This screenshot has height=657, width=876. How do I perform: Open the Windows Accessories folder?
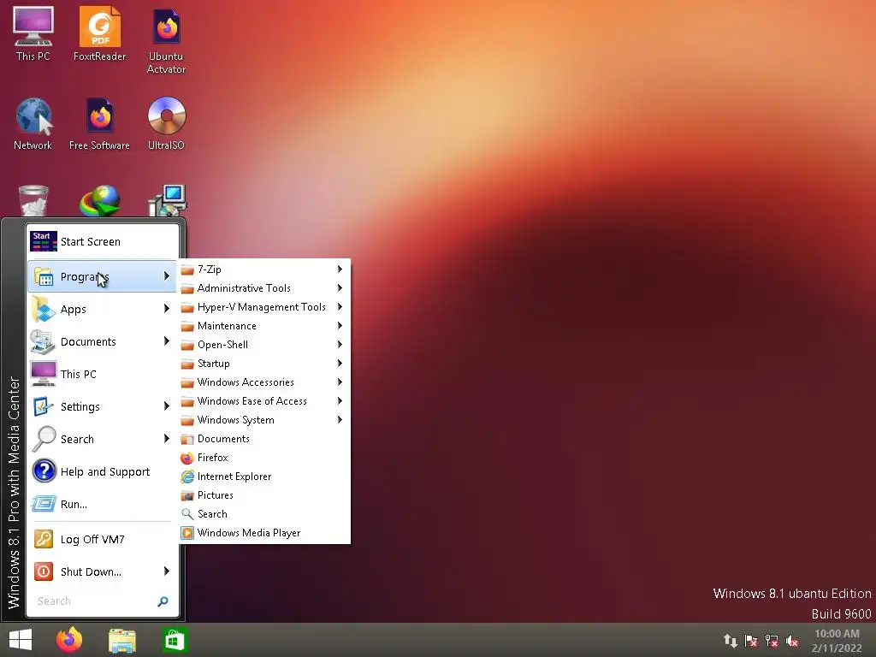[x=263, y=382]
